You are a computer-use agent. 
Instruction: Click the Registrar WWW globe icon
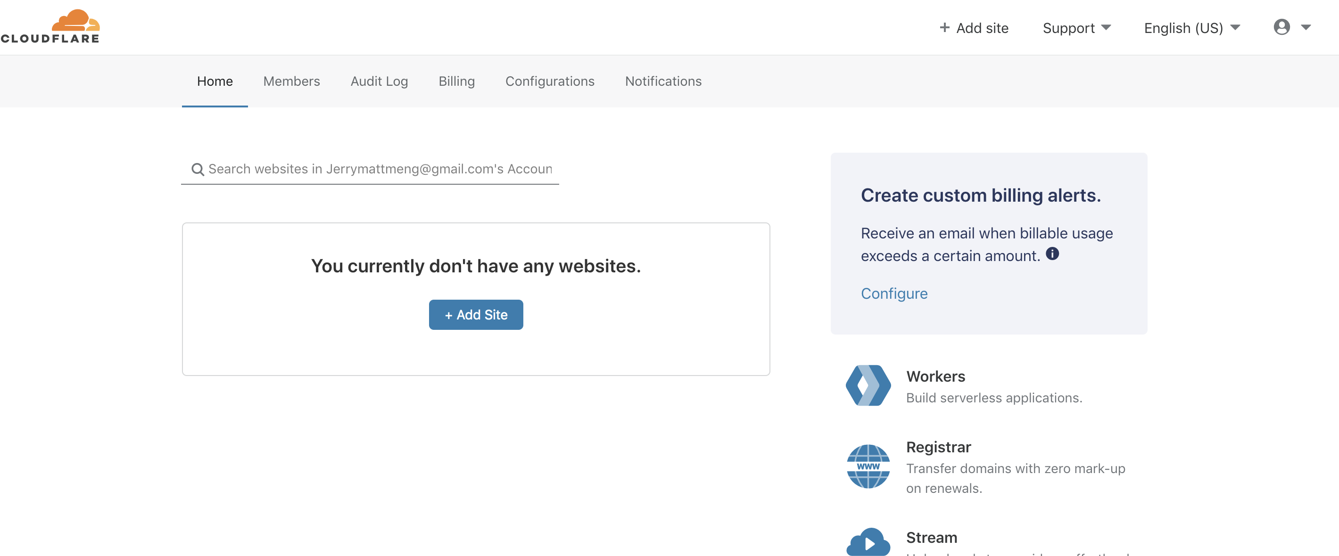[868, 466]
